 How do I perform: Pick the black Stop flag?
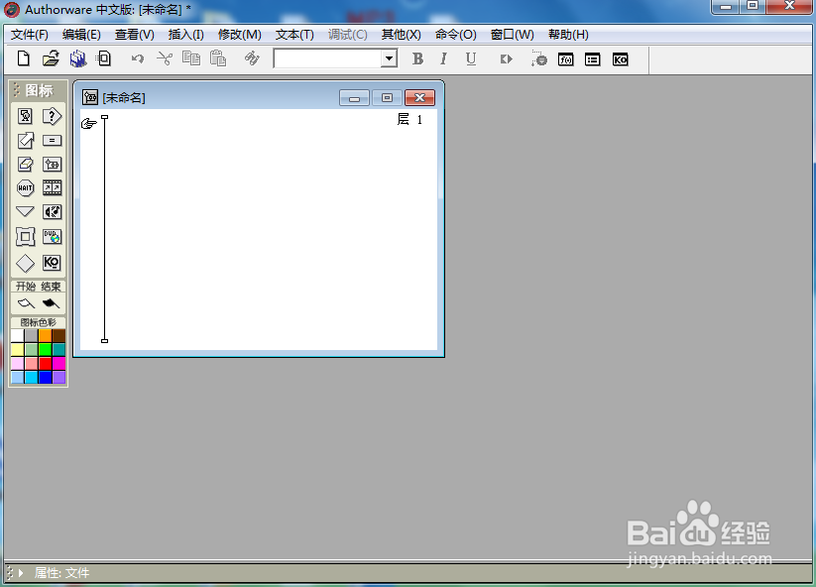(x=51, y=303)
